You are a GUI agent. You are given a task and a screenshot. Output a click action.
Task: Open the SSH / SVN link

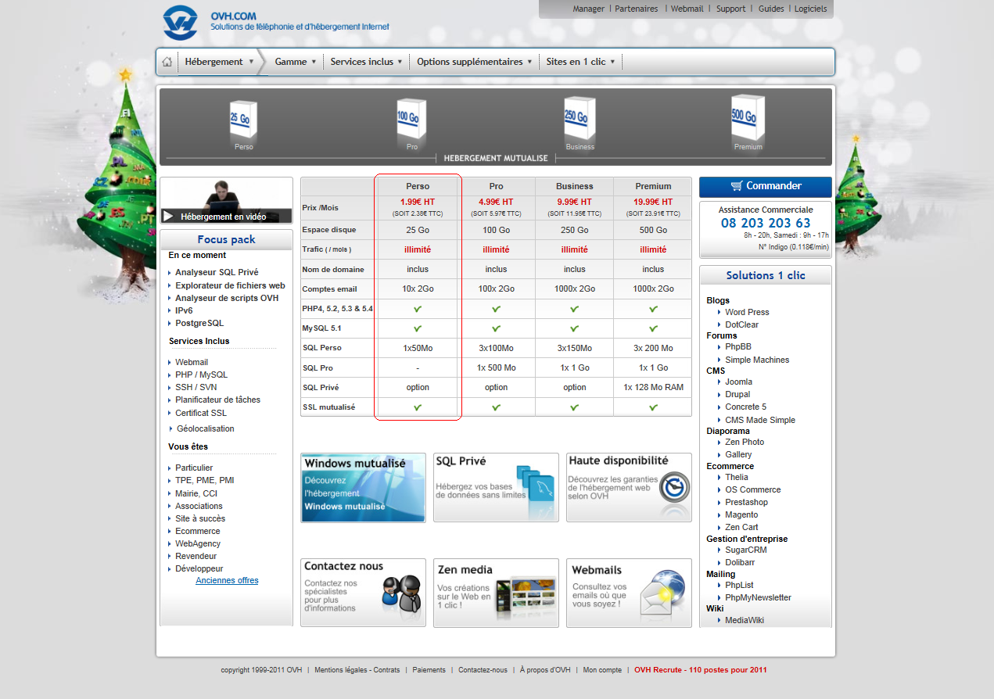tap(196, 388)
